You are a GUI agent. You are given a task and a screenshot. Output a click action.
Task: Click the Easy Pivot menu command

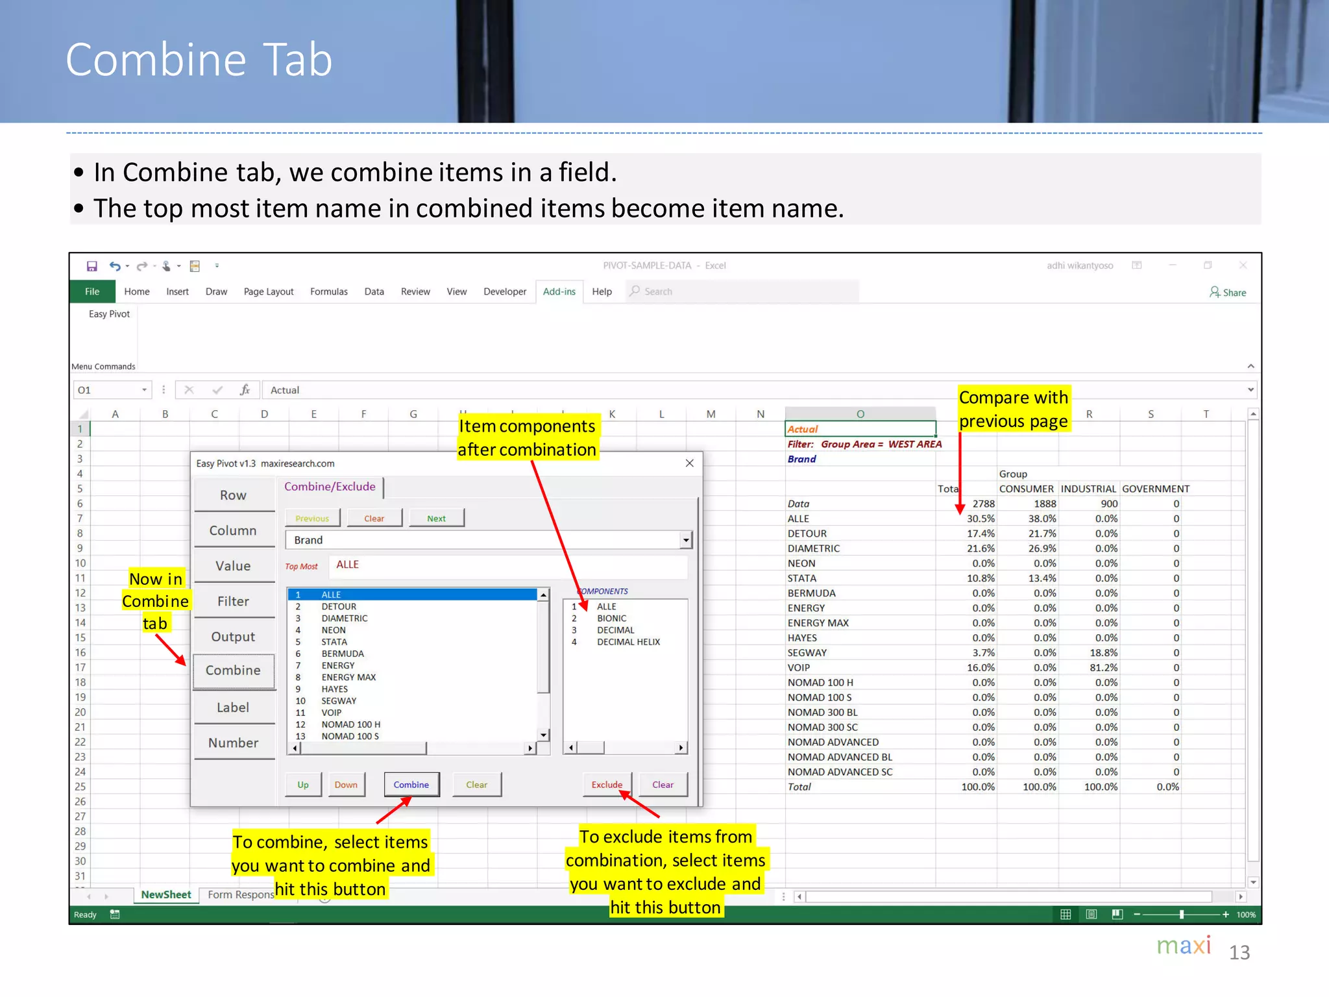(109, 314)
